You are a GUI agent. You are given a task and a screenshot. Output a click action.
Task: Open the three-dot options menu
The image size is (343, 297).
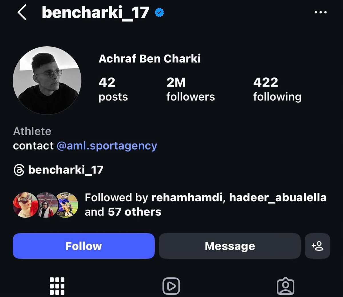click(x=320, y=12)
